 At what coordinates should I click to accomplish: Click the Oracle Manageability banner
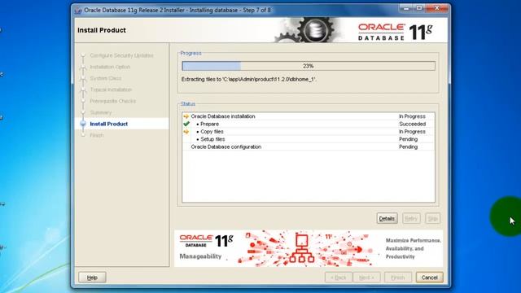pos(309,248)
